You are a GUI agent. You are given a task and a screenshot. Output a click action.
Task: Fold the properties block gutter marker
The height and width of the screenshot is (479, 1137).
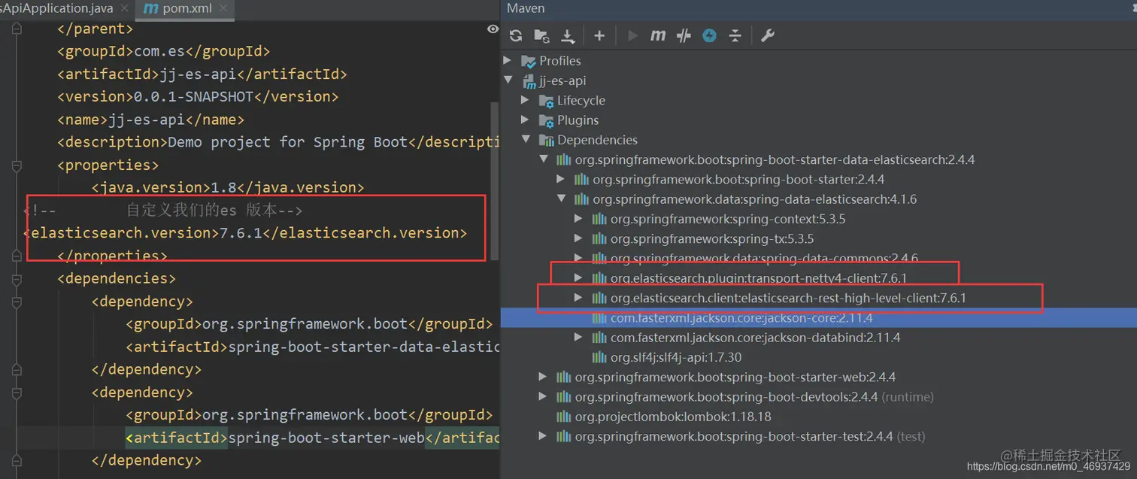coord(15,165)
